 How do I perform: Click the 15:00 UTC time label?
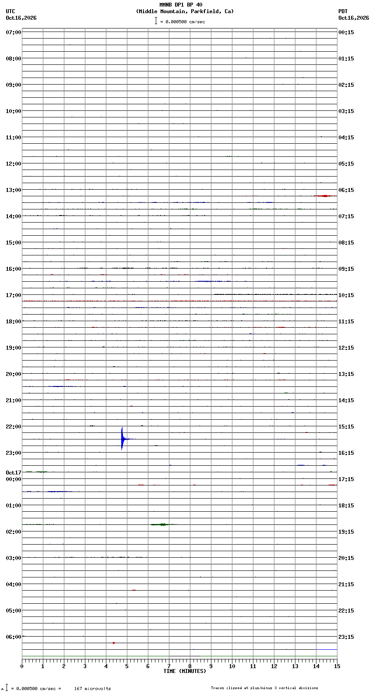pos(14,243)
